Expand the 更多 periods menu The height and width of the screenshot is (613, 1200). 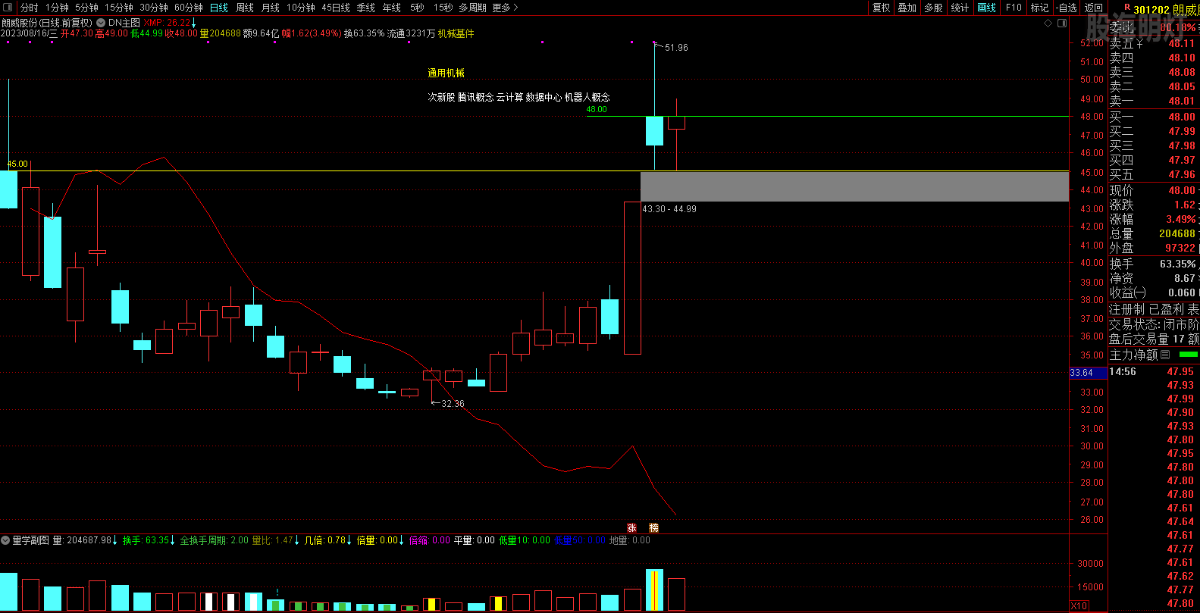coord(506,8)
